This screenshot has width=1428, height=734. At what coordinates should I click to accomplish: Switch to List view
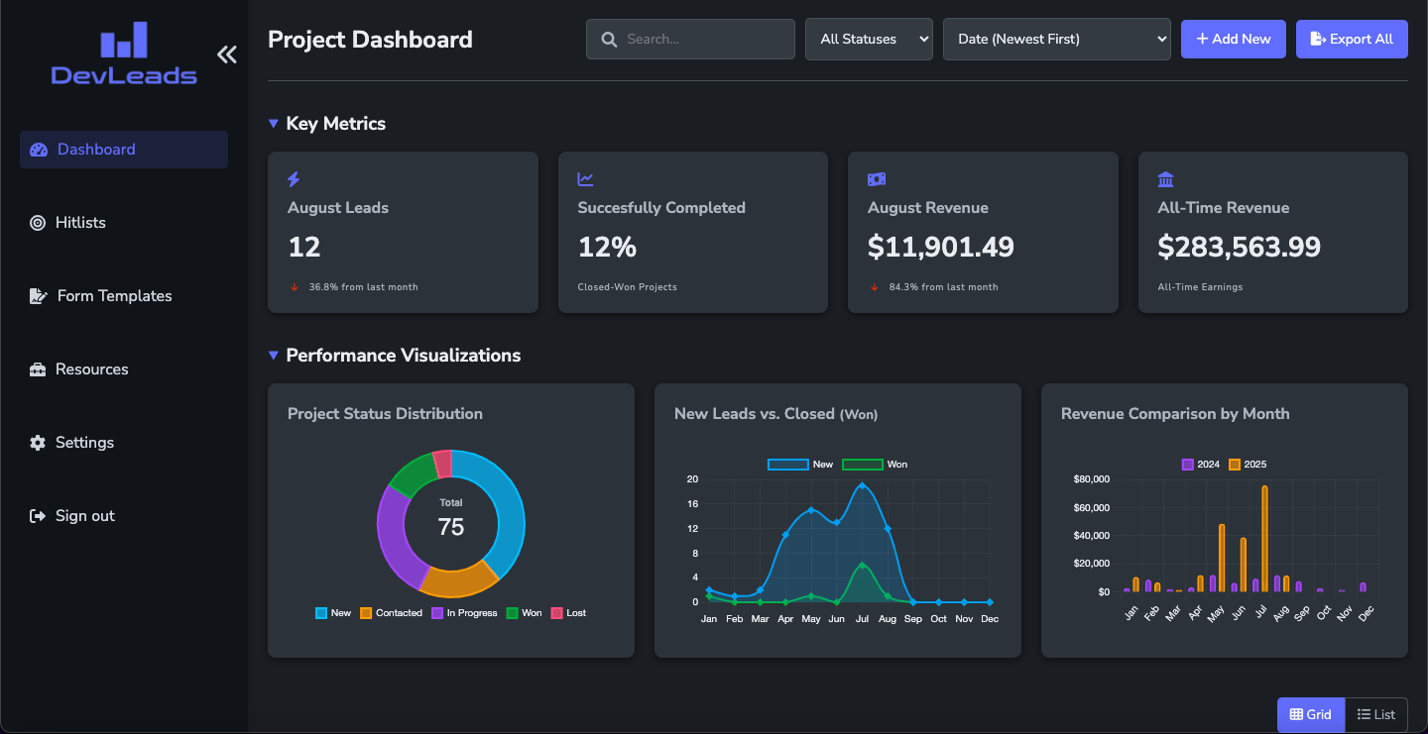point(1376,714)
